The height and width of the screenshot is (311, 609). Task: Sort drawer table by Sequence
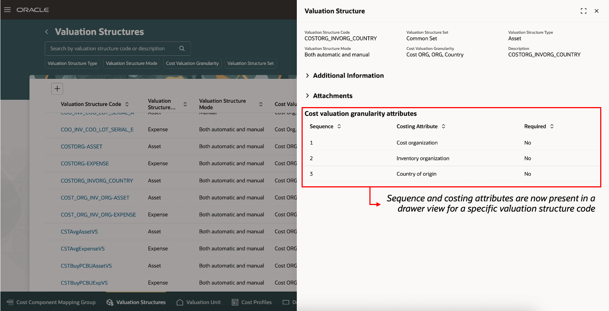[339, 126]
